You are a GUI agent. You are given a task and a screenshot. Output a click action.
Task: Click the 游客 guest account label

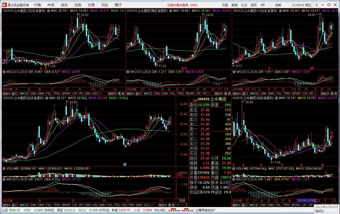click(278, 5)
